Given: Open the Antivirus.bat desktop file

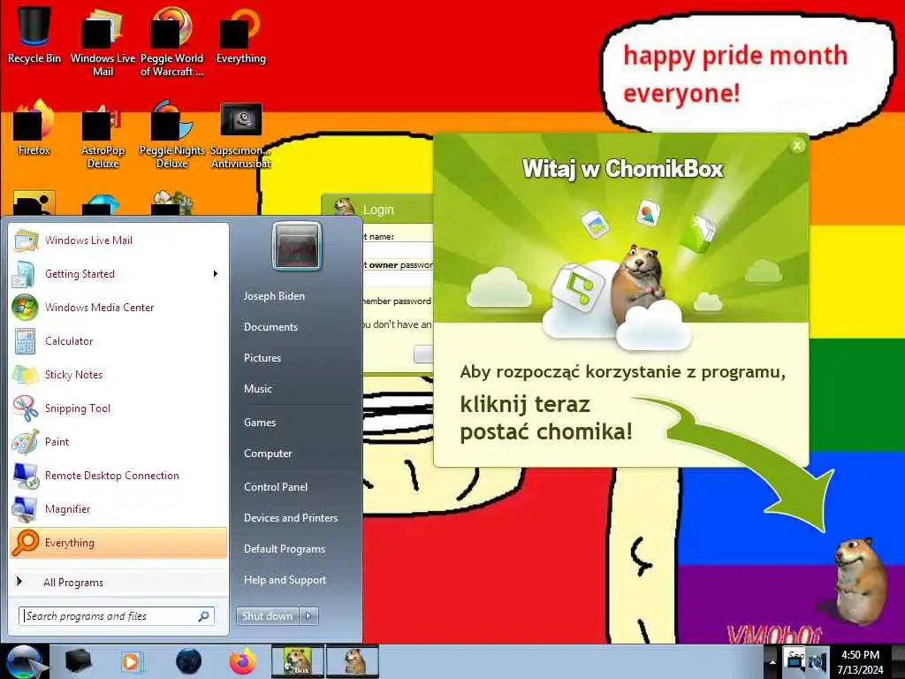Looking at the screenshot, I should [240, 135].
